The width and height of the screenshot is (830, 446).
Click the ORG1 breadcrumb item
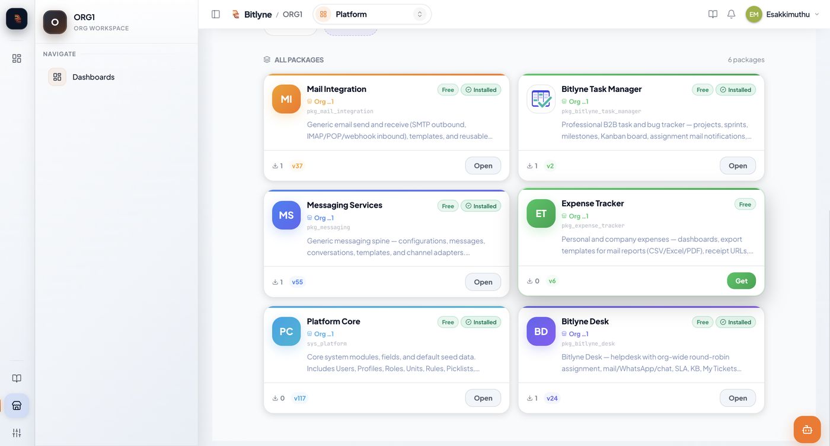(x=292, y=14)
